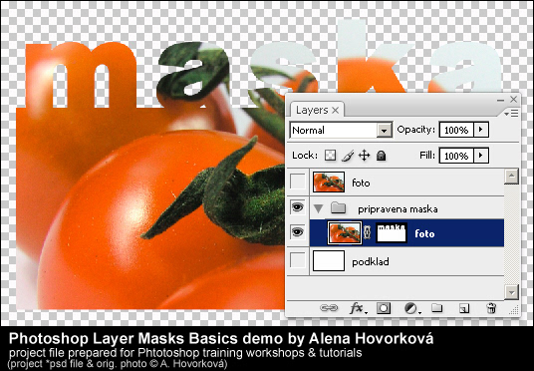Screen dimensions: 534x371
Task: Show the podklad layer
Action: click(298, 261)
